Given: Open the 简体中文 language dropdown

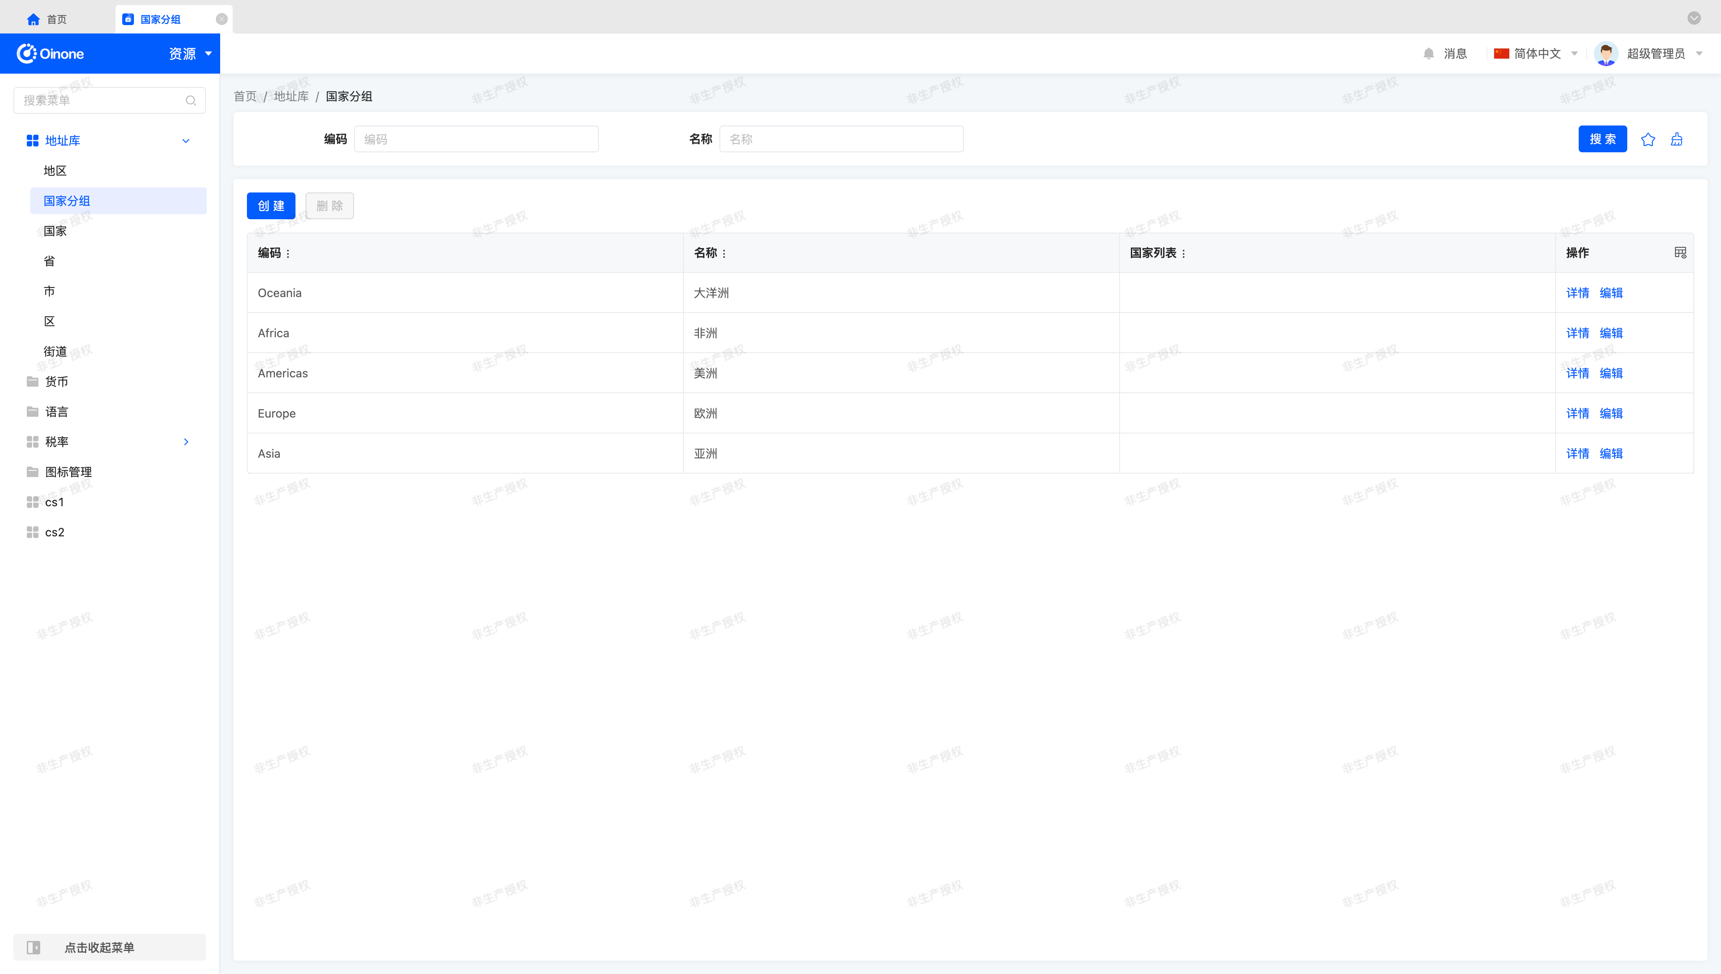Looking at the screenshot, I should [1536, 54].
